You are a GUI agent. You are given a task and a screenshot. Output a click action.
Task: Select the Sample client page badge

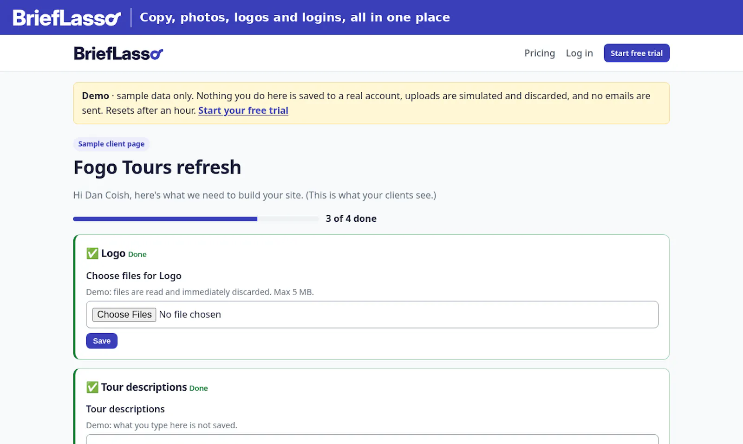click(x=111, y=144)
